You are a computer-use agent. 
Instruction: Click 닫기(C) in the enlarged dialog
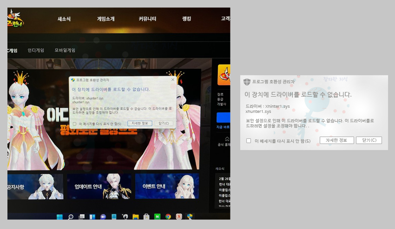click(x=369, y=140)
